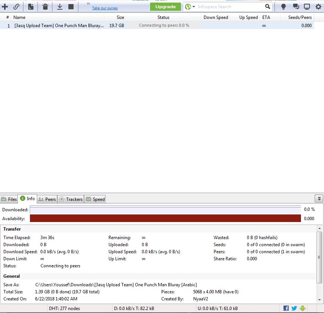Select the One Punch Man Bluray torrent row
This screenshot has width=324, height=313.
[157, 26]
